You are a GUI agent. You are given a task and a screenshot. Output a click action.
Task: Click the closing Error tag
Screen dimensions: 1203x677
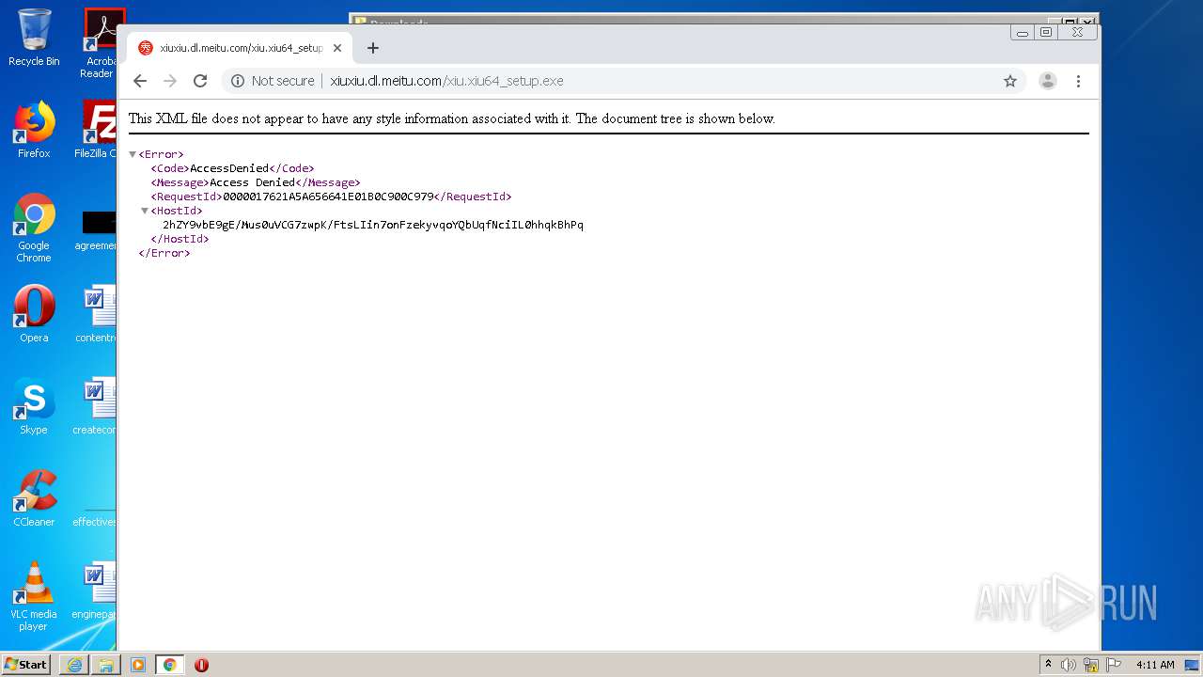pyautogui.click(x=164, y=253)
